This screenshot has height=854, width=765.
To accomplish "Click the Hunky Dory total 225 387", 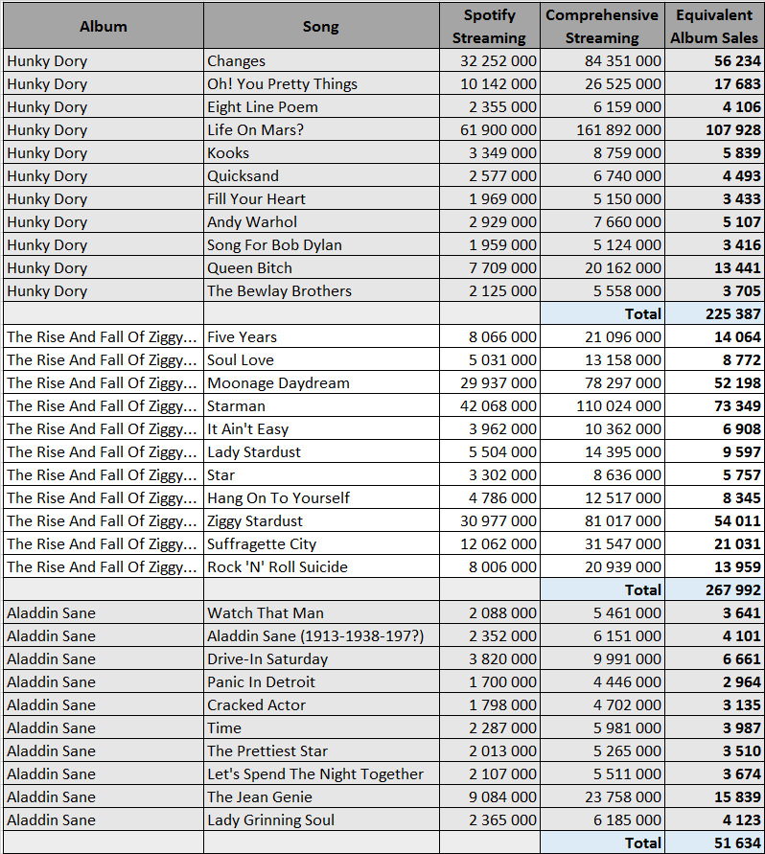I will [x=714, y=313].
